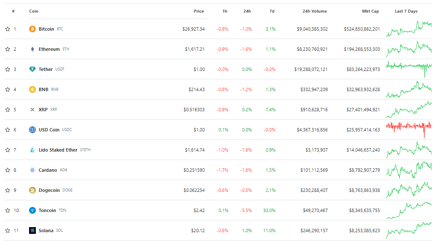Click XRP's 7-day sparkline chart
The width and height of the screenshot is (439, 241).
(409, 110)
